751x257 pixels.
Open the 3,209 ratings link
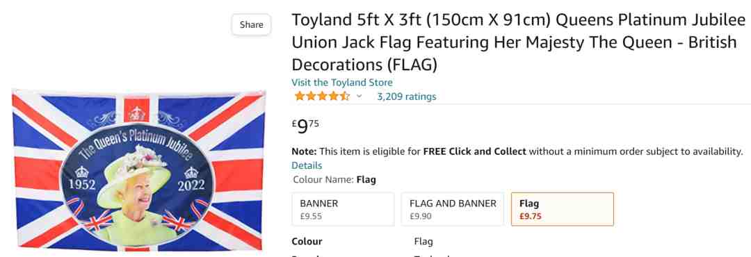(x=406, y=97)
